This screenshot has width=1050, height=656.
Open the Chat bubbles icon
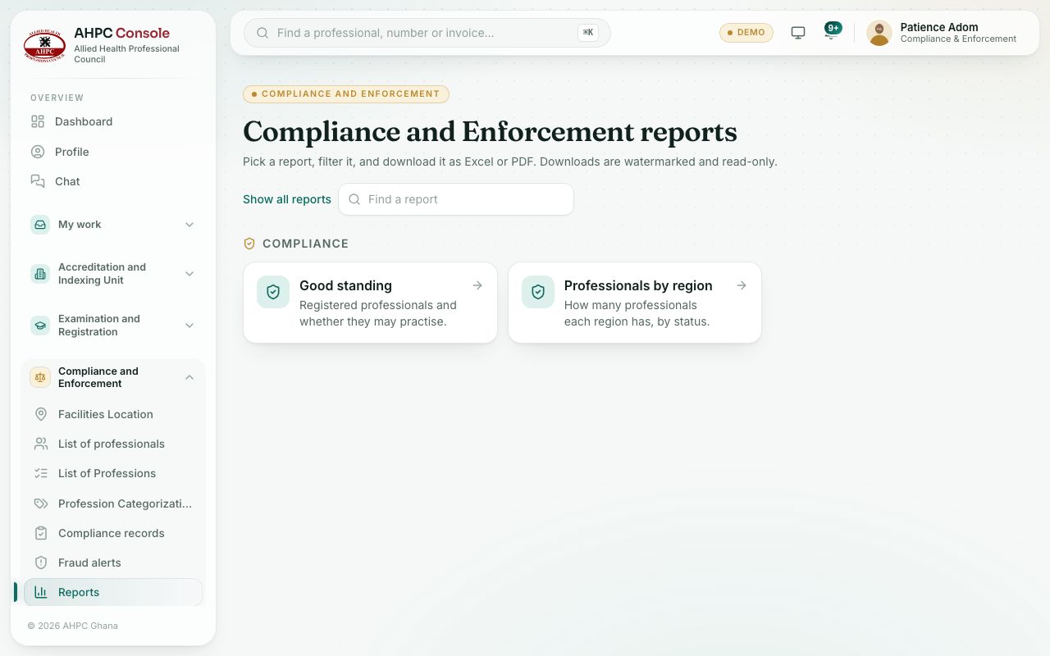click(x=38, y=181)
